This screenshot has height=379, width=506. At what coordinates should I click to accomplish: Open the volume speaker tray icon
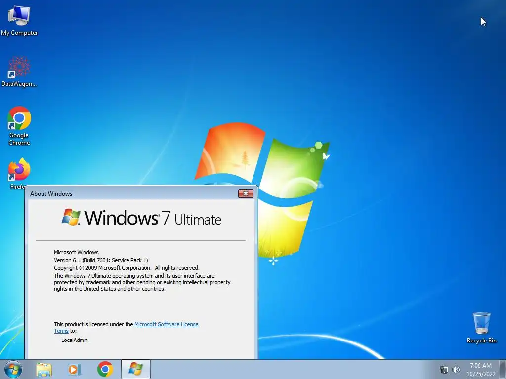pyautogui.click(x=456, y=370)
